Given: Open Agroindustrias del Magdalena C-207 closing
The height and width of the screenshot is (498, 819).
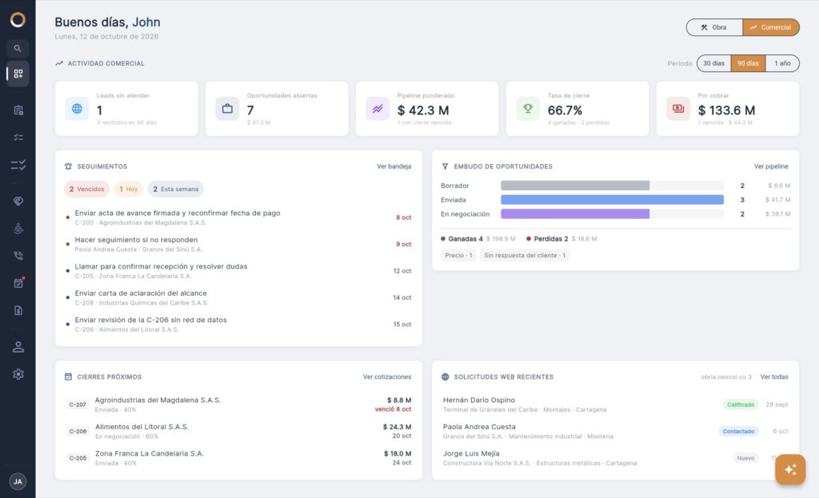Looking at the screenshot, I should pos(238,404).
